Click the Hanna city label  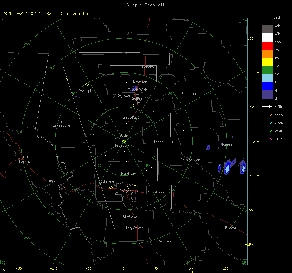click(x=227, y=145)
